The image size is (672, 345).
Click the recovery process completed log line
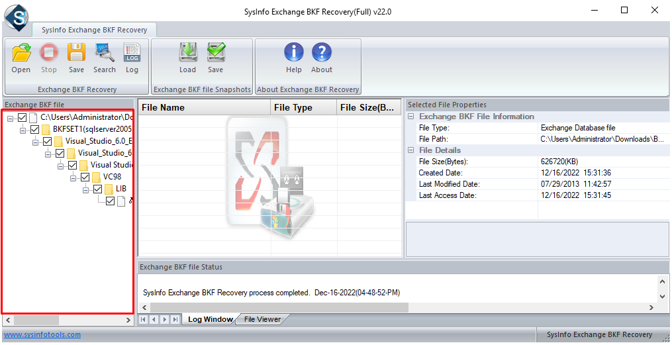coord(271,293)
